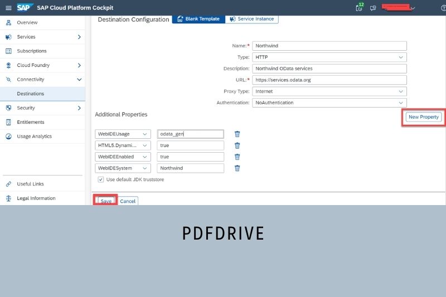Open the Type dropdown showing HTTP
446x297 pixels.
(x=329, y=57)
